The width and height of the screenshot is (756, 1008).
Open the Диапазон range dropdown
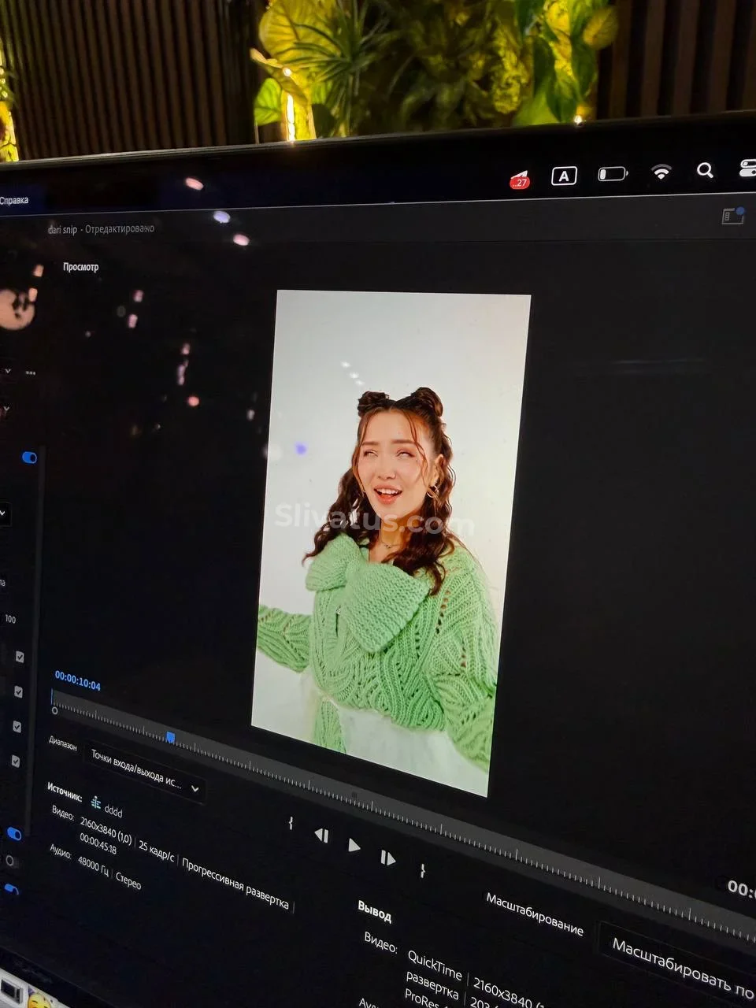[x=144, y=772]
